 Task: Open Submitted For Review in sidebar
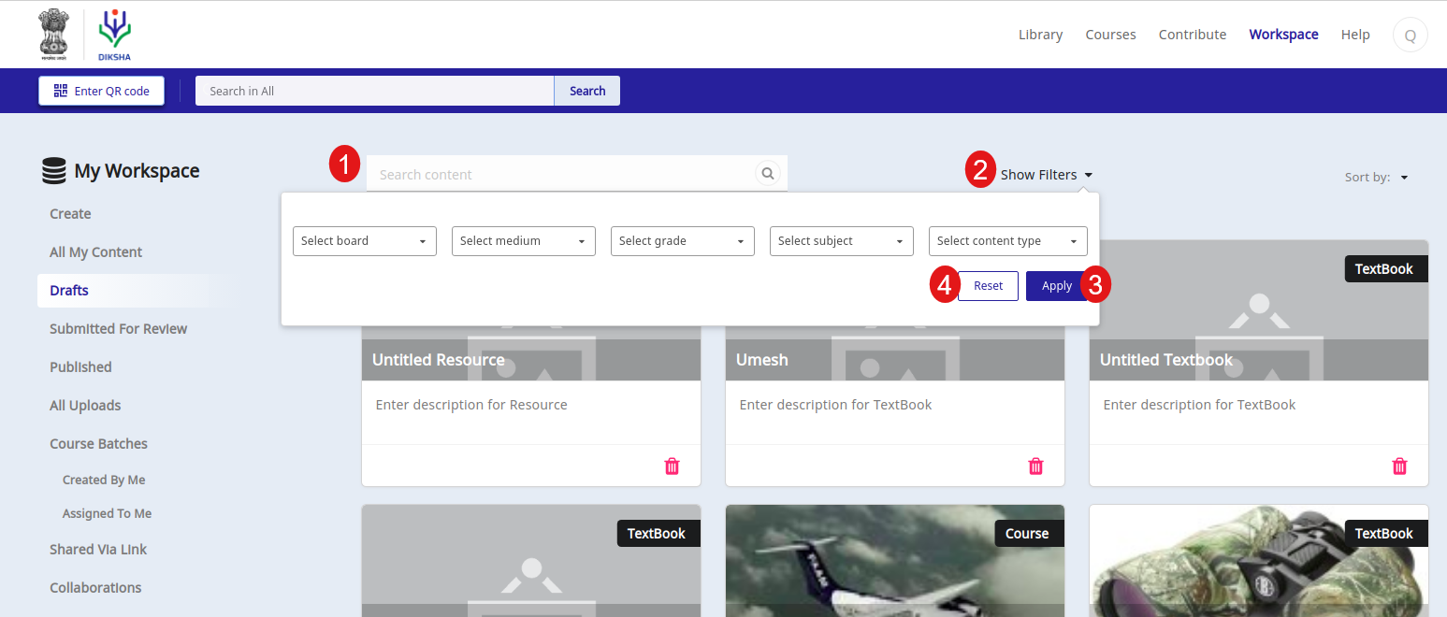click(x=118, y=329)
